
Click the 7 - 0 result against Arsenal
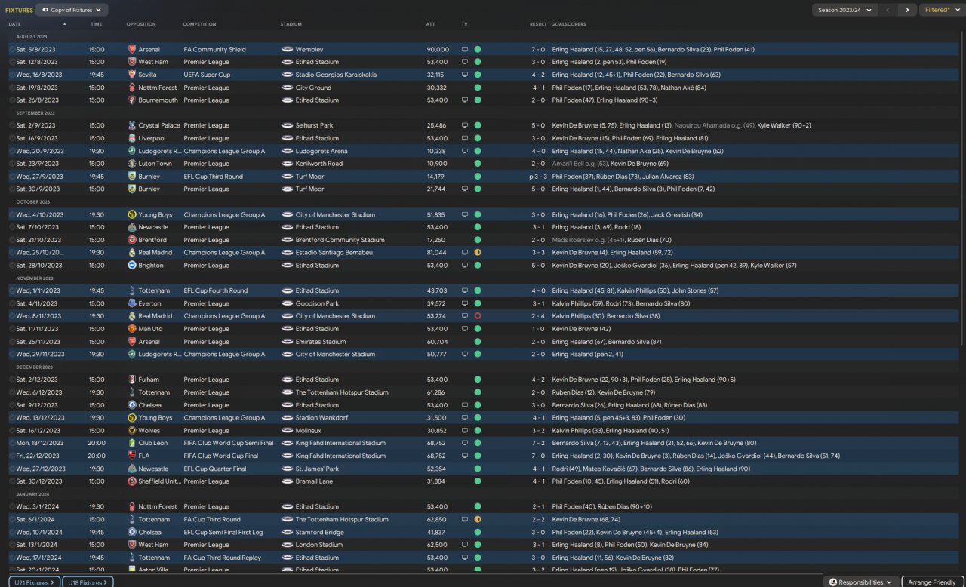pyautogui.click(x=537, y=49)
